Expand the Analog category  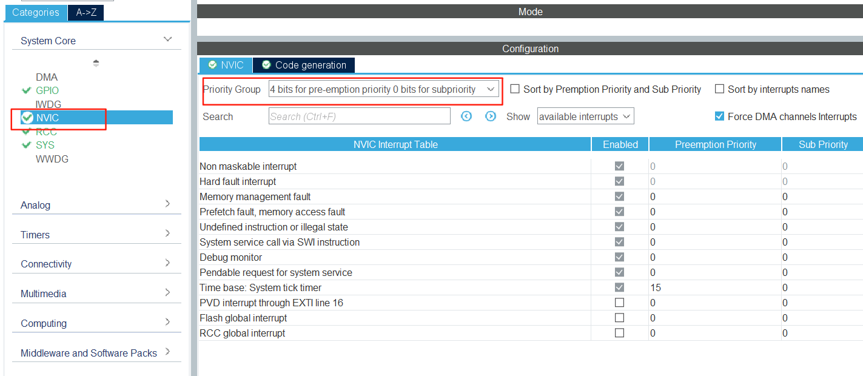[x=168, y=204]
